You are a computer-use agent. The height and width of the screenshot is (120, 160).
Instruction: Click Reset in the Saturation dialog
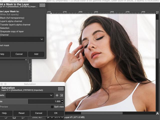tap(21, 113)
